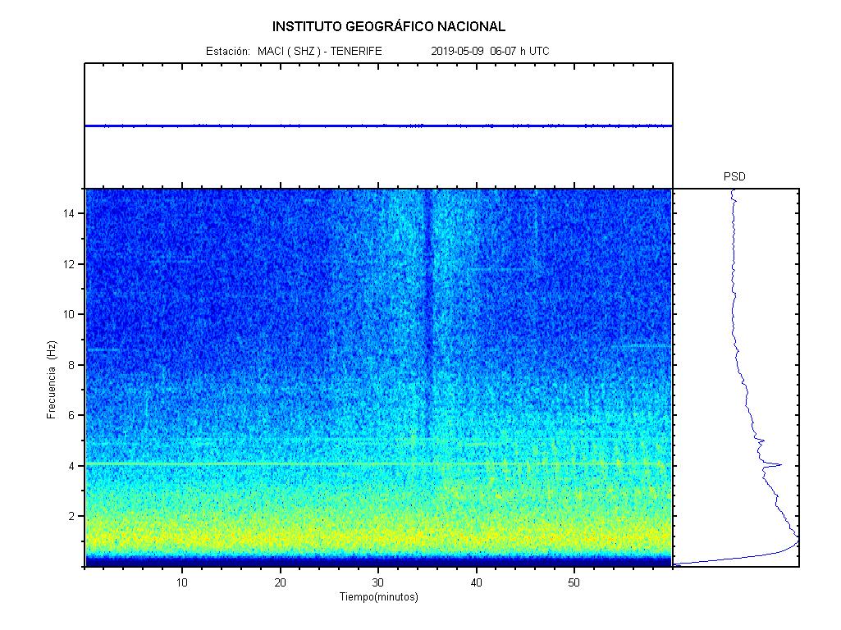Click the 10 minute tick label
The width and height of the screenshot is (841, 630).
point(182,582)
